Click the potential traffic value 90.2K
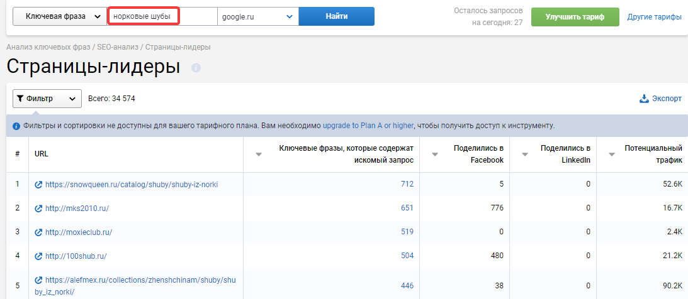The image size is (688, 299). tap(673, 286)
